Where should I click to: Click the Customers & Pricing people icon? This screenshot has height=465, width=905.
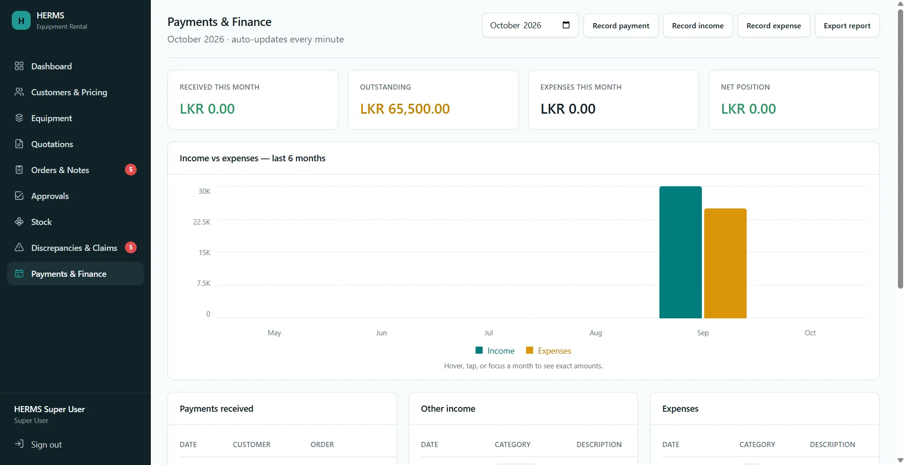tap(19, 92)
